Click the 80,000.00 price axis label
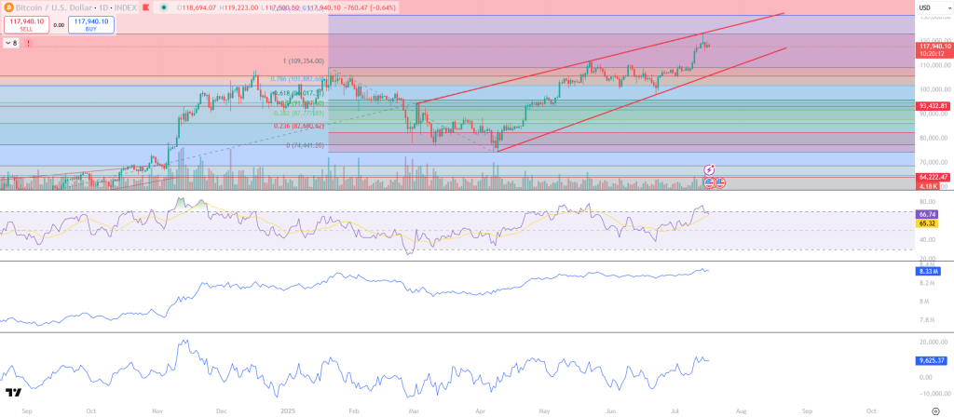The height and width of the screenshot is (417, 954). pos(934,138)
